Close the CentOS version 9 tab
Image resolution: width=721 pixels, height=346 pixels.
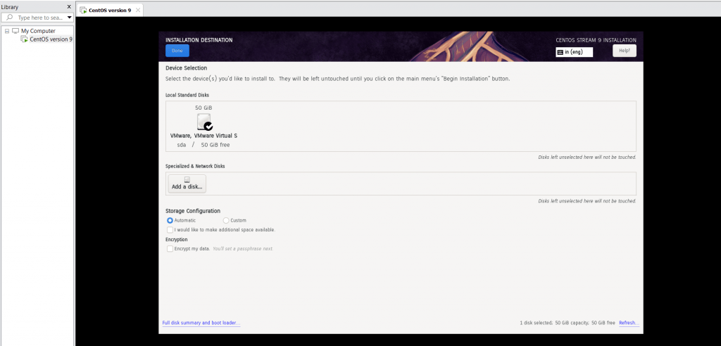point(138,10)
